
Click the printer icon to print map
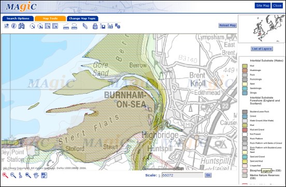click(95, 26)
